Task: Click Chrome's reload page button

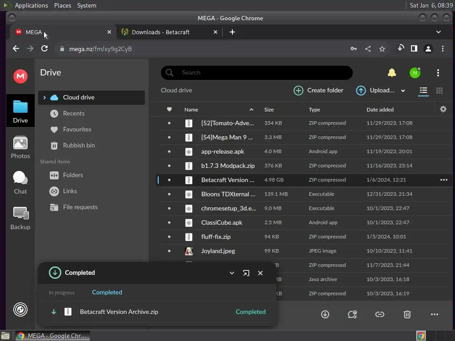Action: point(44,48)
